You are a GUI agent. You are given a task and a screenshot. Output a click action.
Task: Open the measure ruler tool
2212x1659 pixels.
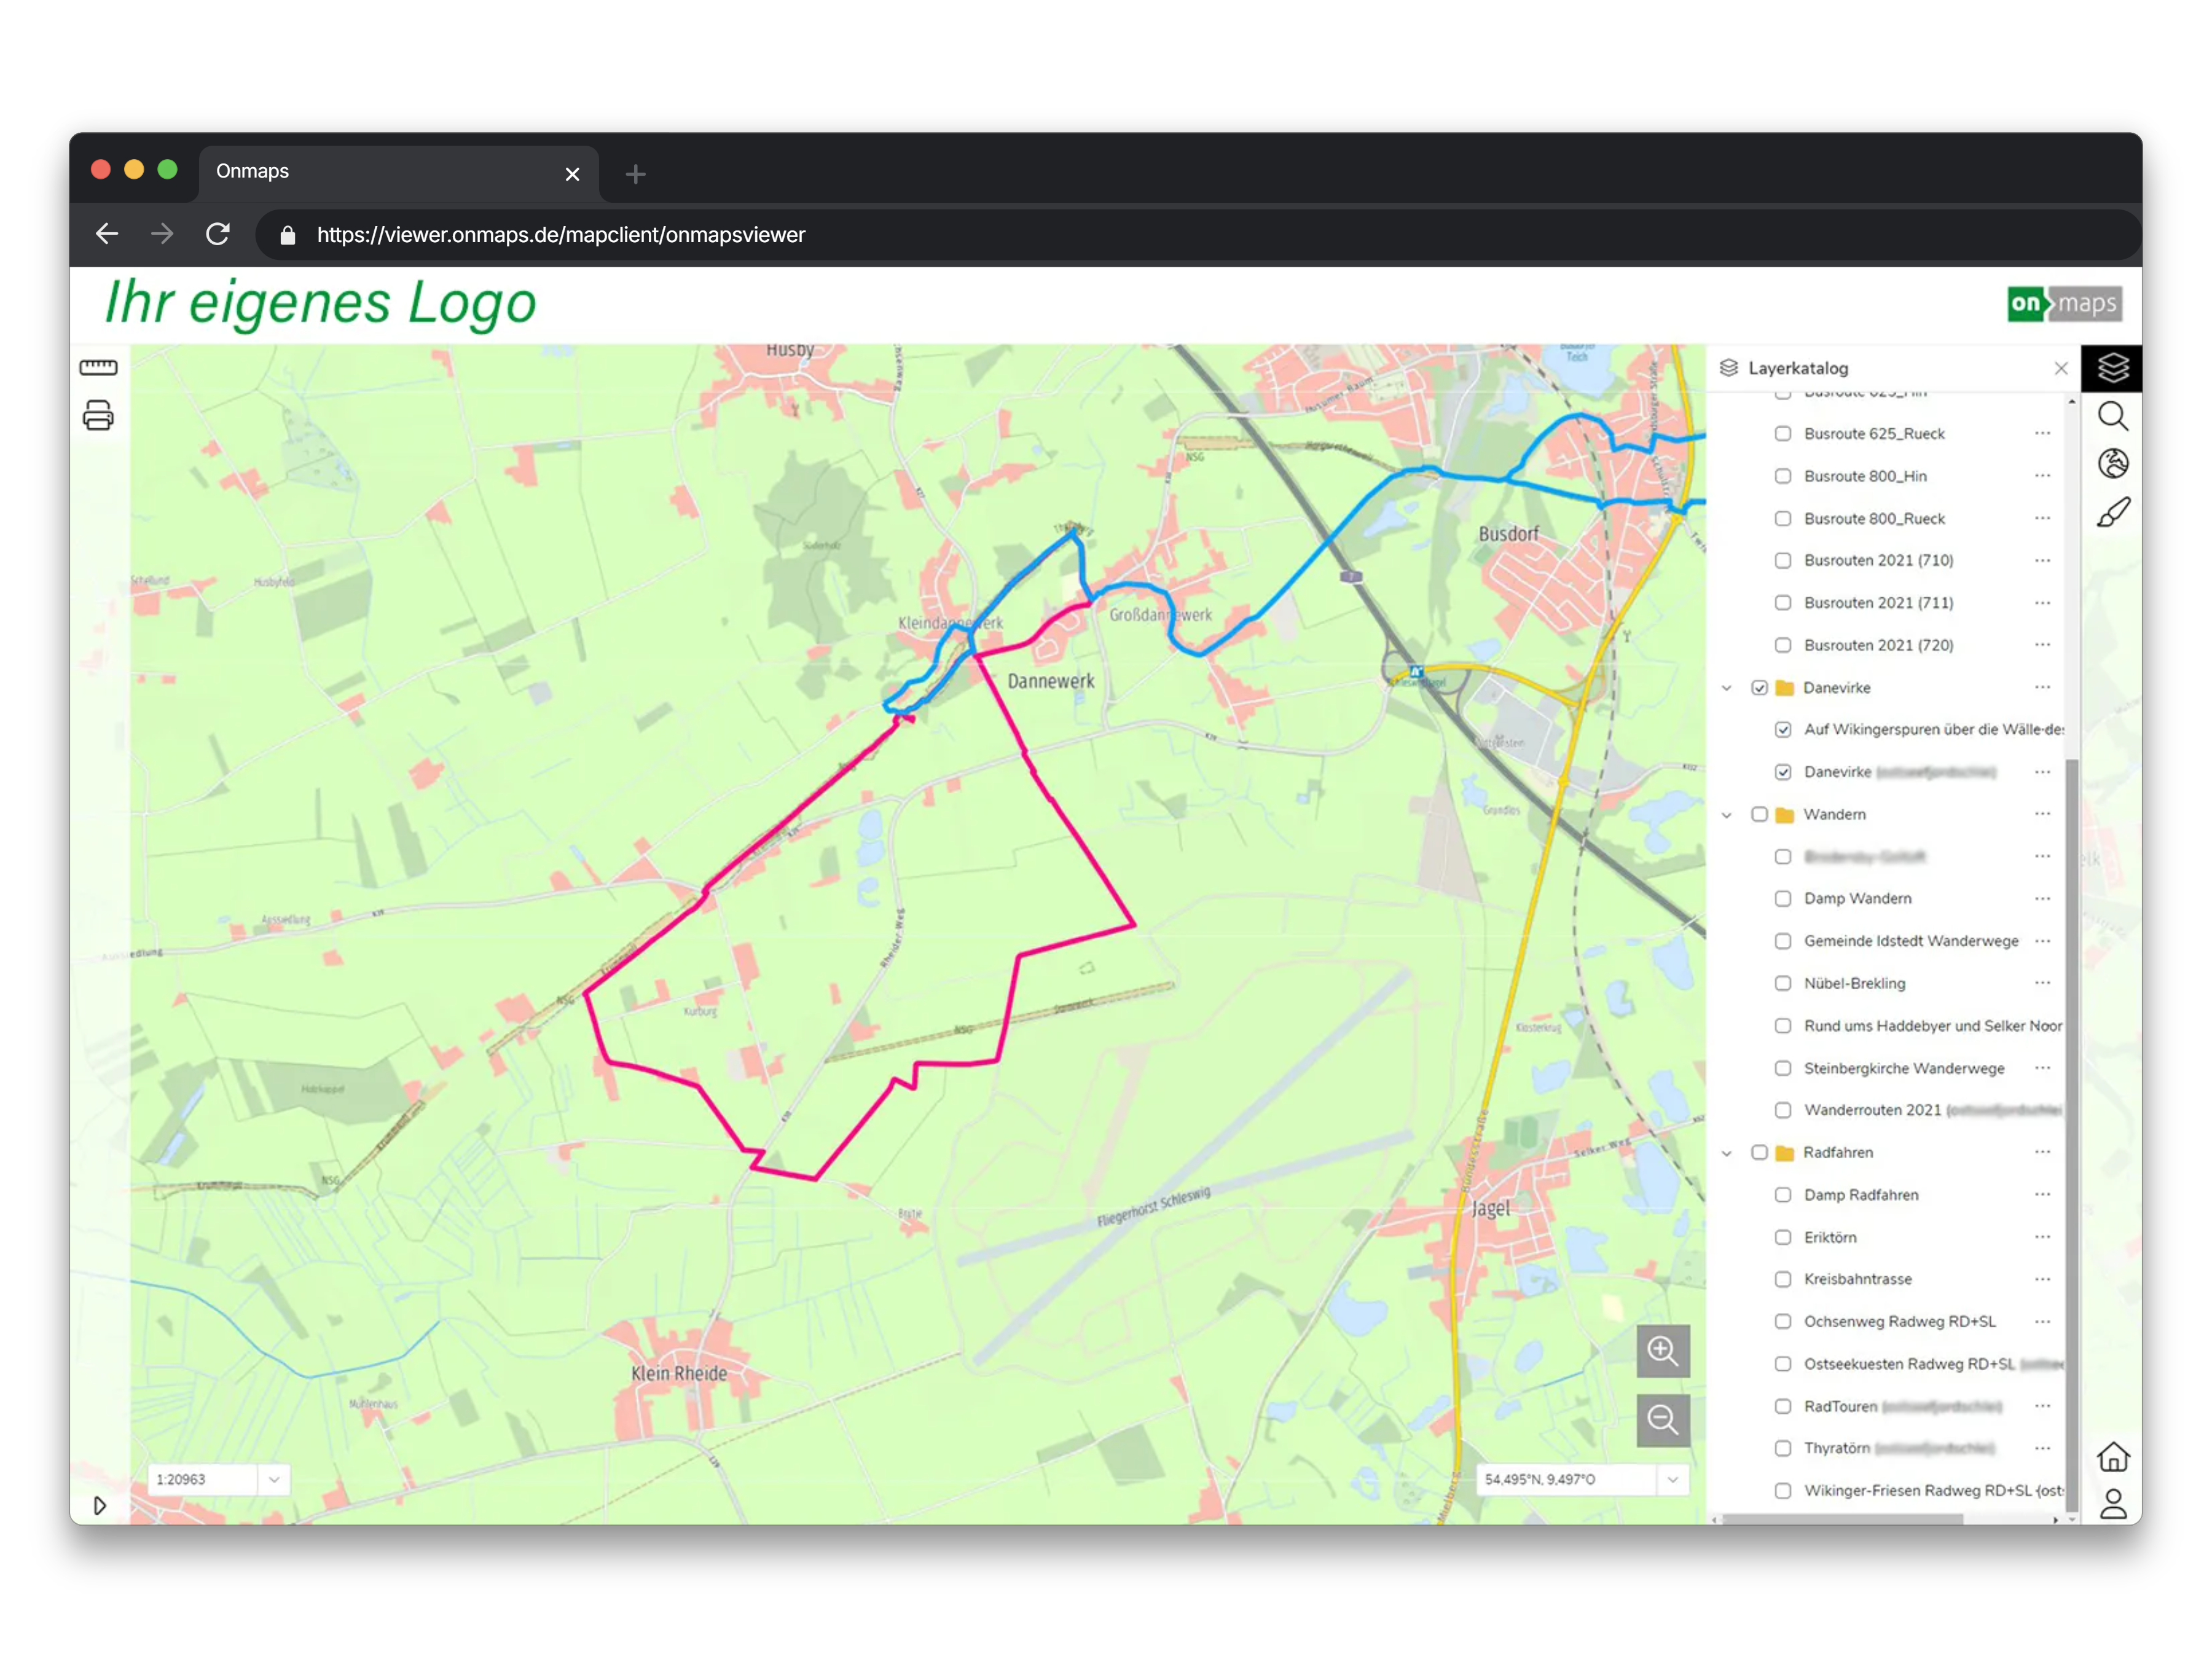(x=98, y=367)
